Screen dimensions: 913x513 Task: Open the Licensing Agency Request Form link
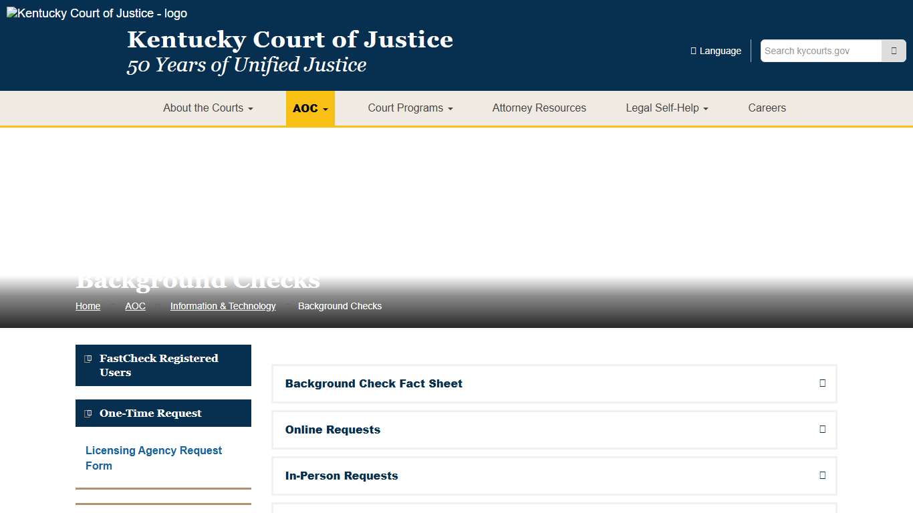(153, 458)
